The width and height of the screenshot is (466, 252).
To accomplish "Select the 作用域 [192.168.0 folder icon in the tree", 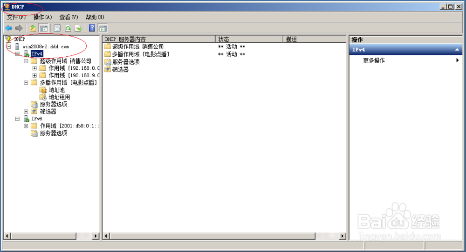I will [43, 68].
